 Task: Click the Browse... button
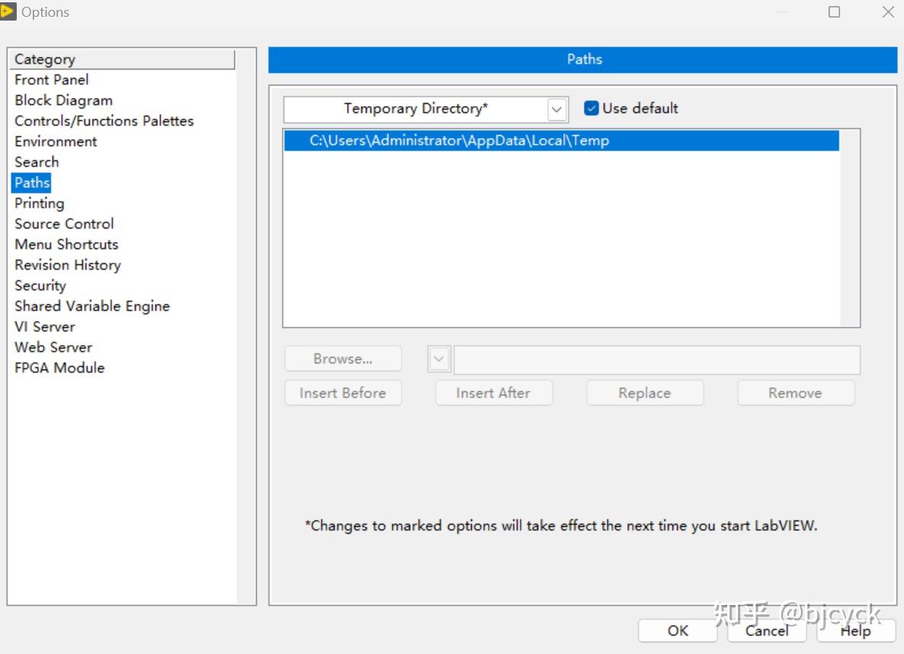pyautogui.click(x=342, y=359)
